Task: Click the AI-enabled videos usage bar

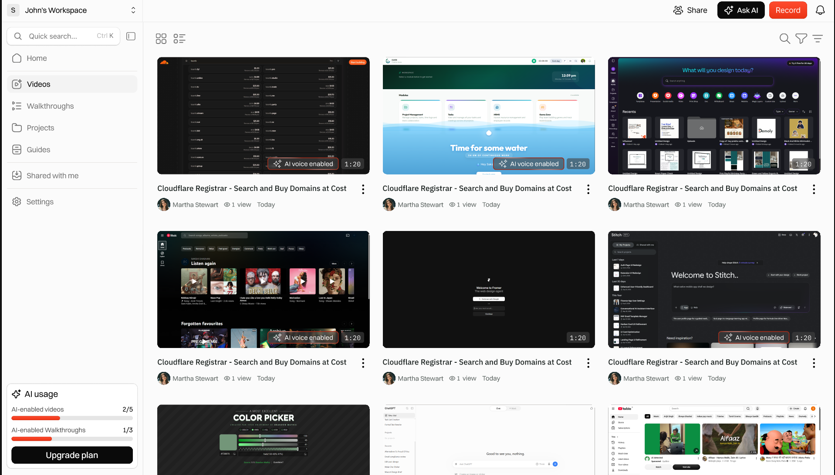Action: [72, 418]
